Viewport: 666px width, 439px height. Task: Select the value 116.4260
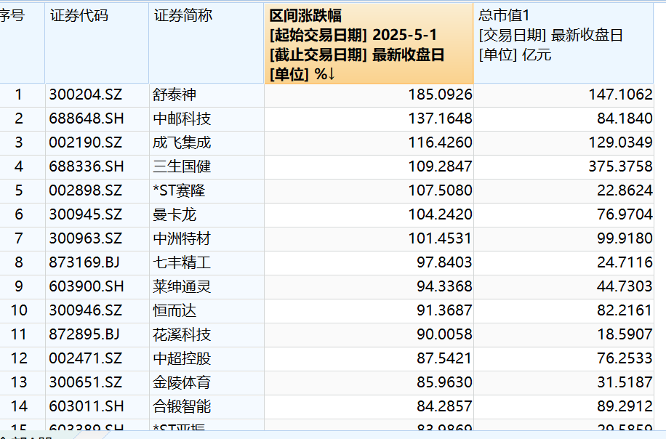[440, 142]
